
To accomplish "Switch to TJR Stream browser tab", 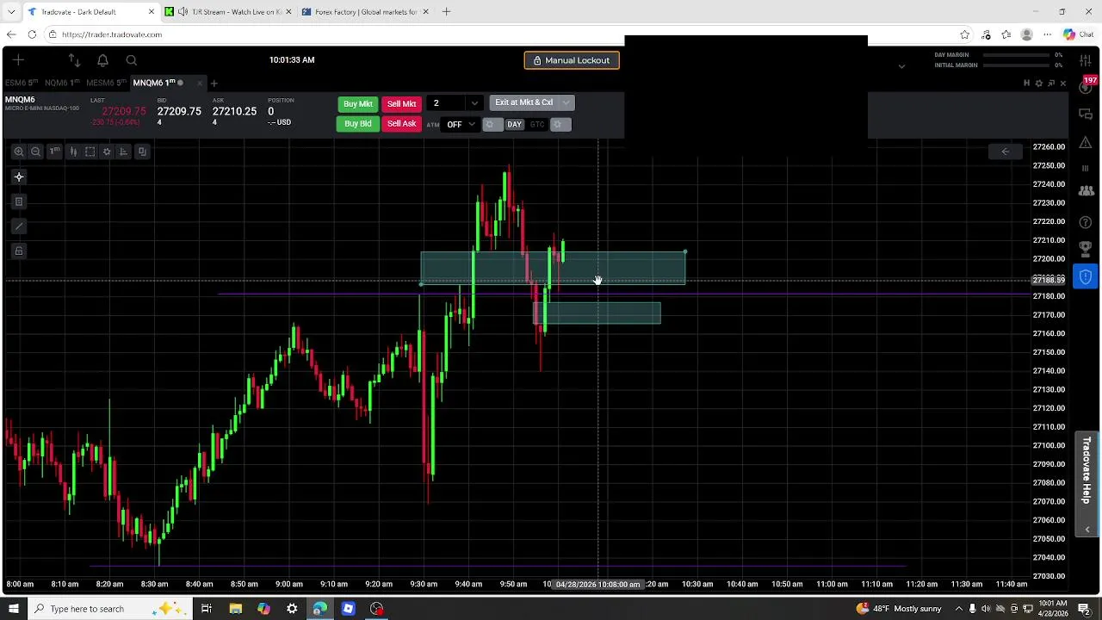I will [228, 12].
